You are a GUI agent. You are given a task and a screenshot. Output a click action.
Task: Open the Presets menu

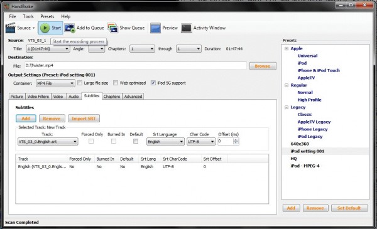coord(47,16)
